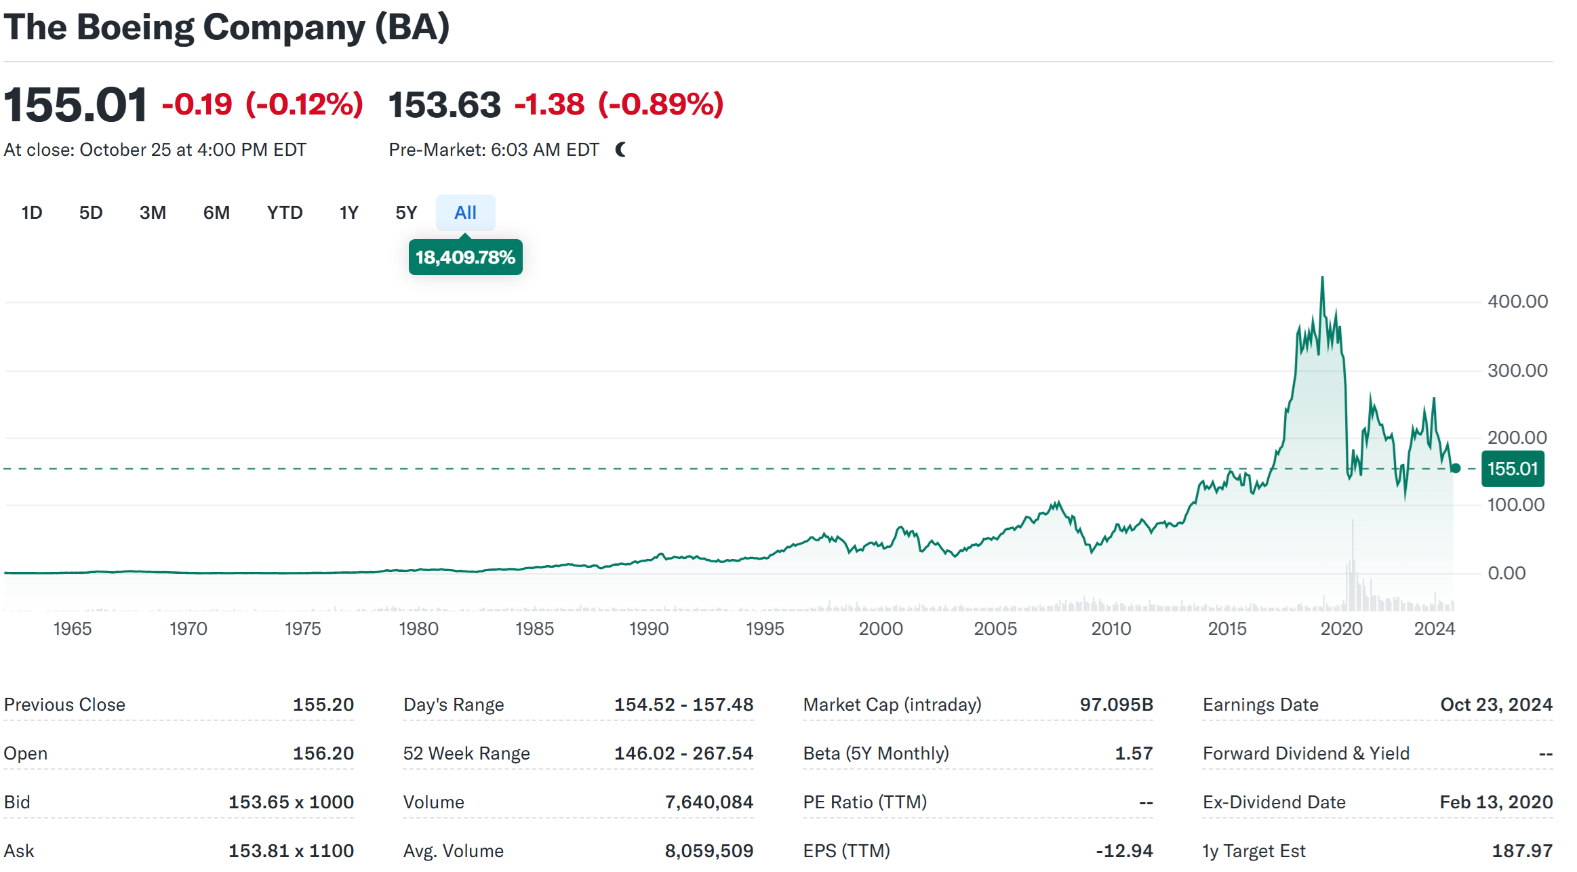Click the 155.01 current price chart label

(1513, 469)
